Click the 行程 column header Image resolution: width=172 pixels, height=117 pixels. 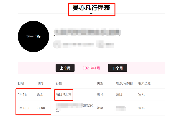point(59,83)
